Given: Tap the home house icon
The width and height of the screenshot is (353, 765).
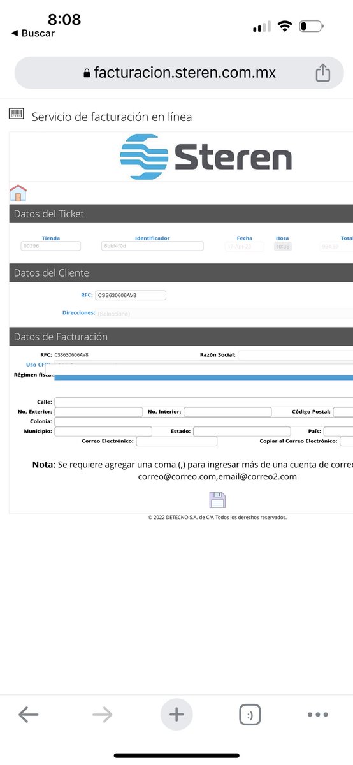Looking at the screenshot, I should pos(18,193).
